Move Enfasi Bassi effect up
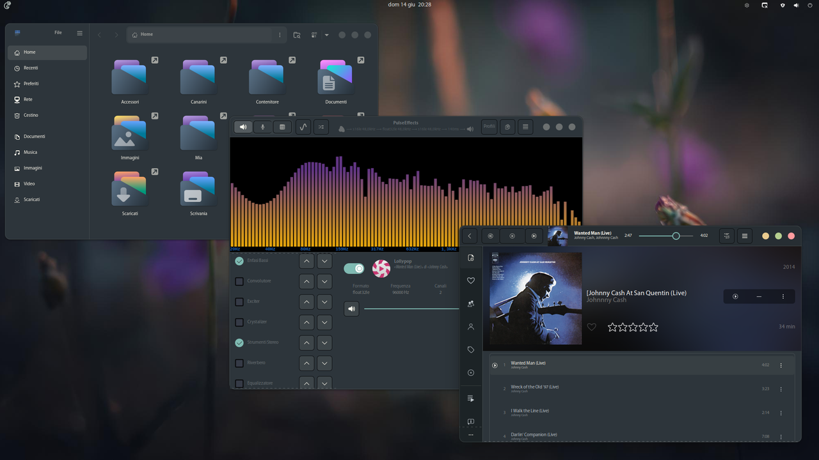The height and width of the screenshot is (460, 819). point(306,261)
